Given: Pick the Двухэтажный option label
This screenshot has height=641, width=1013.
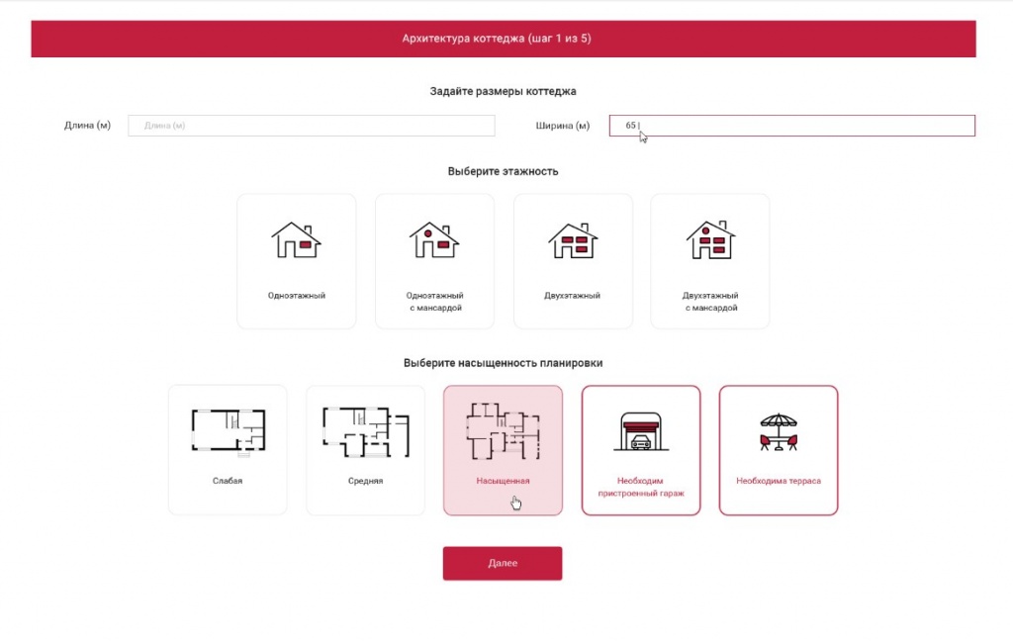Looking at the screenshot, I should point(573,296).
